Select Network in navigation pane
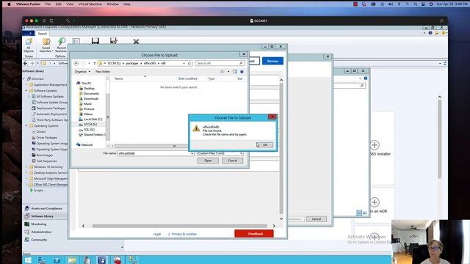Viewport: 470px width, 264px height. coord(87,145)
